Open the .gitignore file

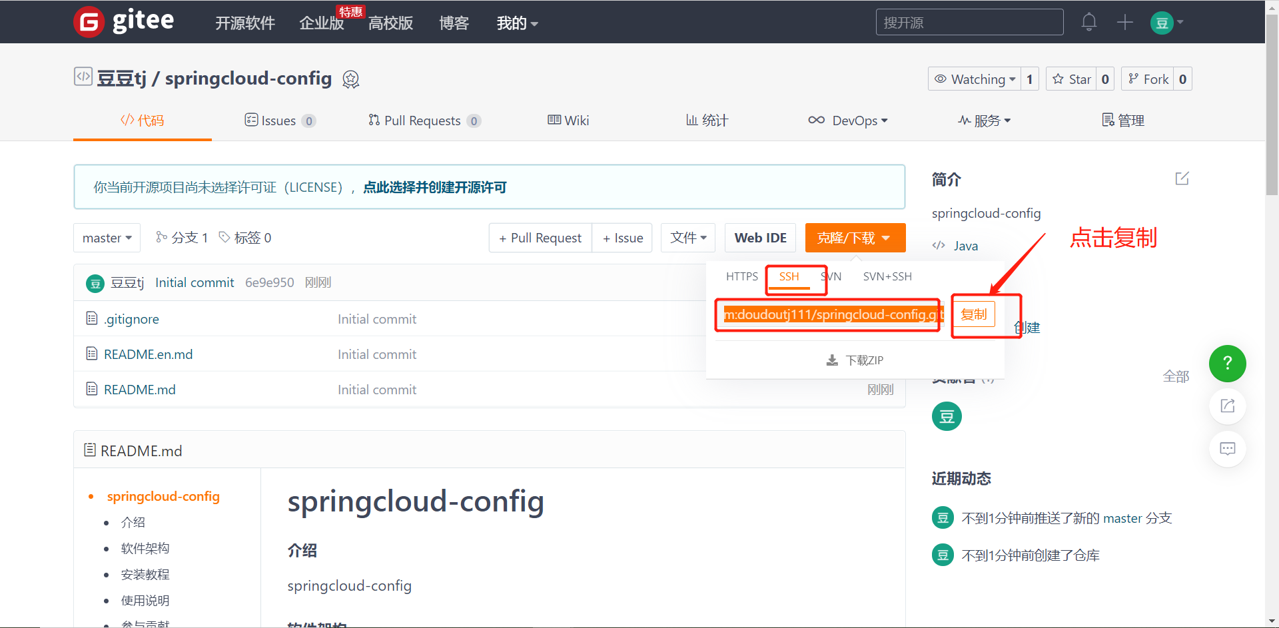(x=131, y=319)
